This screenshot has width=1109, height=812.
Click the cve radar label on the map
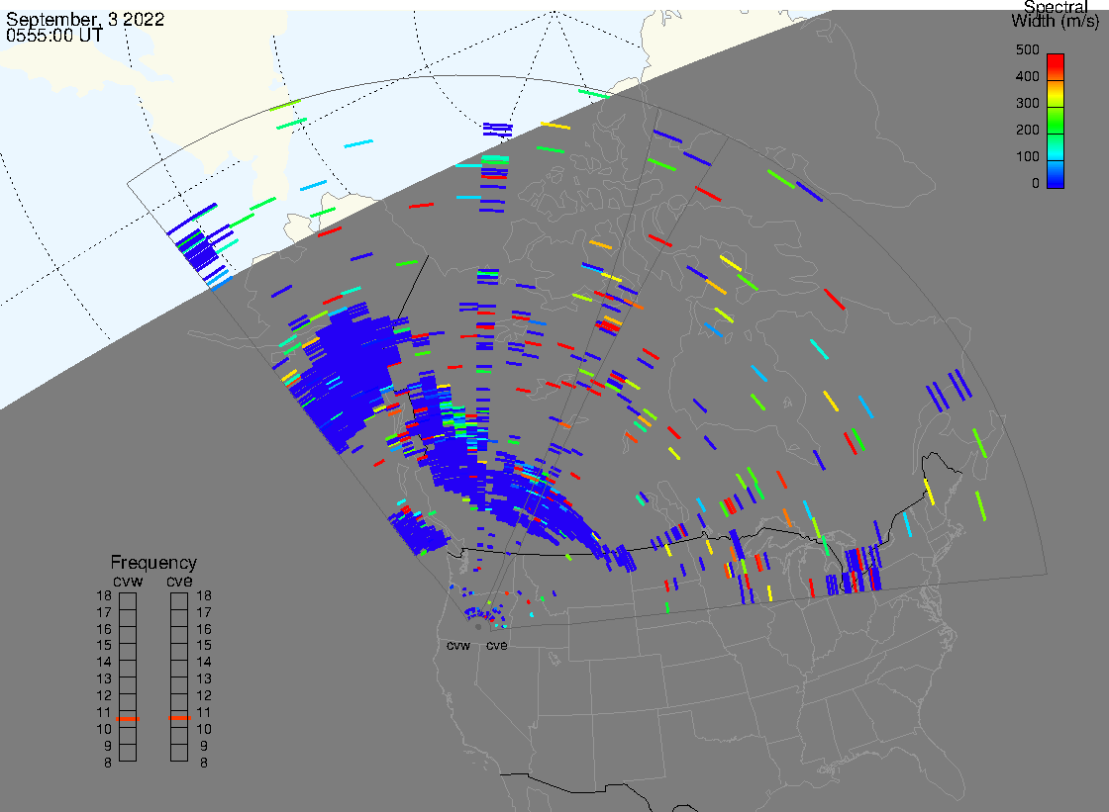pyautogui.click(x=496, y=645)
